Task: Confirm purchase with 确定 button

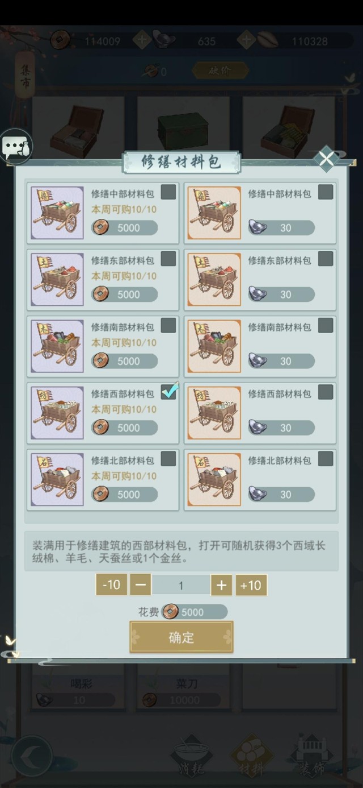Action: [x=181, y=637]
